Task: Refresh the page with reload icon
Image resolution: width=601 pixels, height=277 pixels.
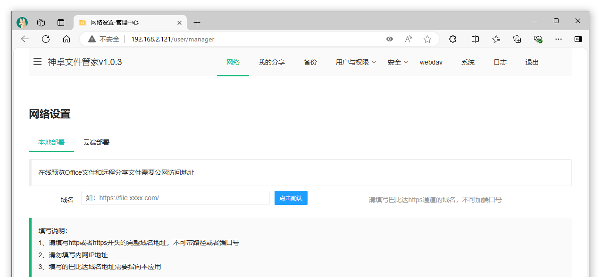Action: point(46,39)
